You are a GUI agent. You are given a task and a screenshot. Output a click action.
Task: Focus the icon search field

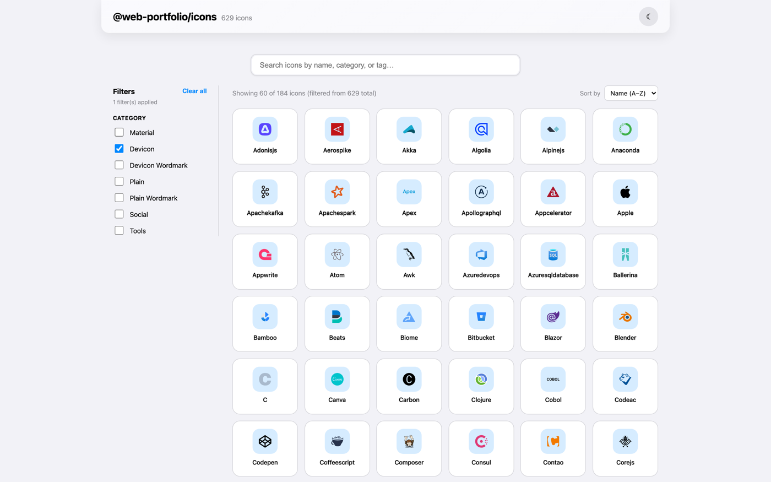tap(385, 65)
